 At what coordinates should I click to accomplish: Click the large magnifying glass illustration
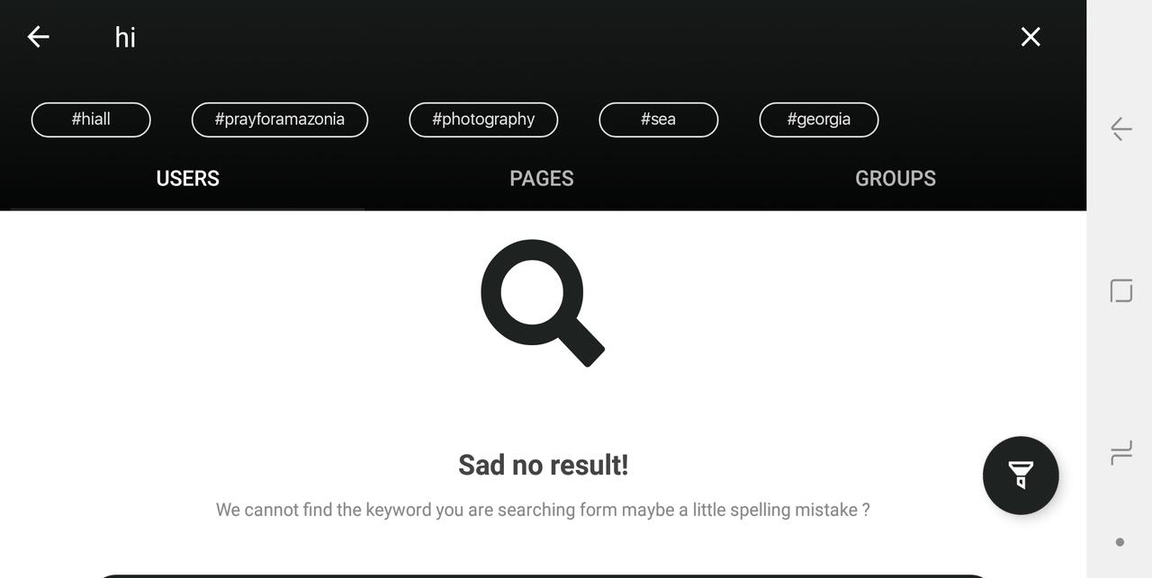click(x=543, y=303)
